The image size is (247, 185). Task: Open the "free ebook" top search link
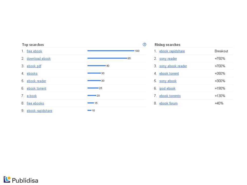(34, 51)
